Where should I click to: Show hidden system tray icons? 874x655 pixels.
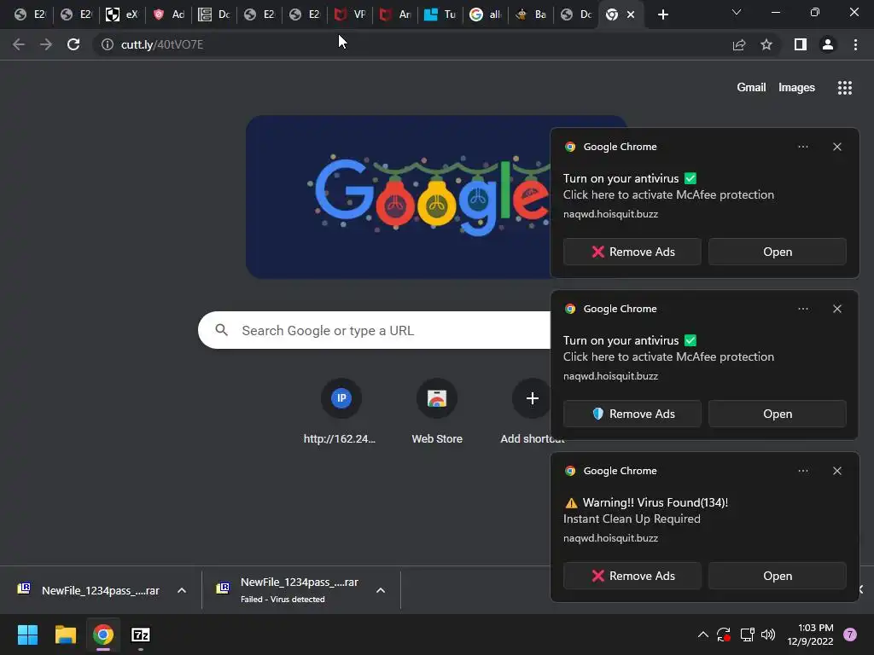(x=703, y=635)
